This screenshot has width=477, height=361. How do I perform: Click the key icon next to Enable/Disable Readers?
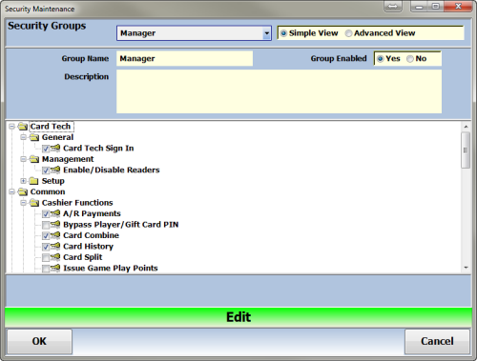55,170
